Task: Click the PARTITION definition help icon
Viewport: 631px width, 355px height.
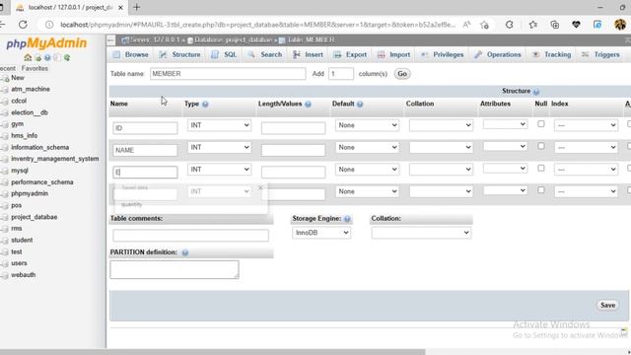Action: pos(184,252)
